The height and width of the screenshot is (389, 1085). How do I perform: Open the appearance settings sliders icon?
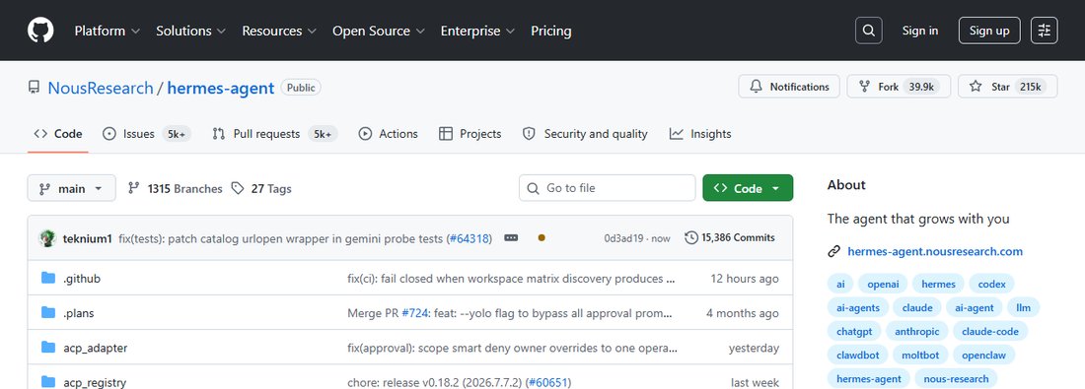[1045, 31]
